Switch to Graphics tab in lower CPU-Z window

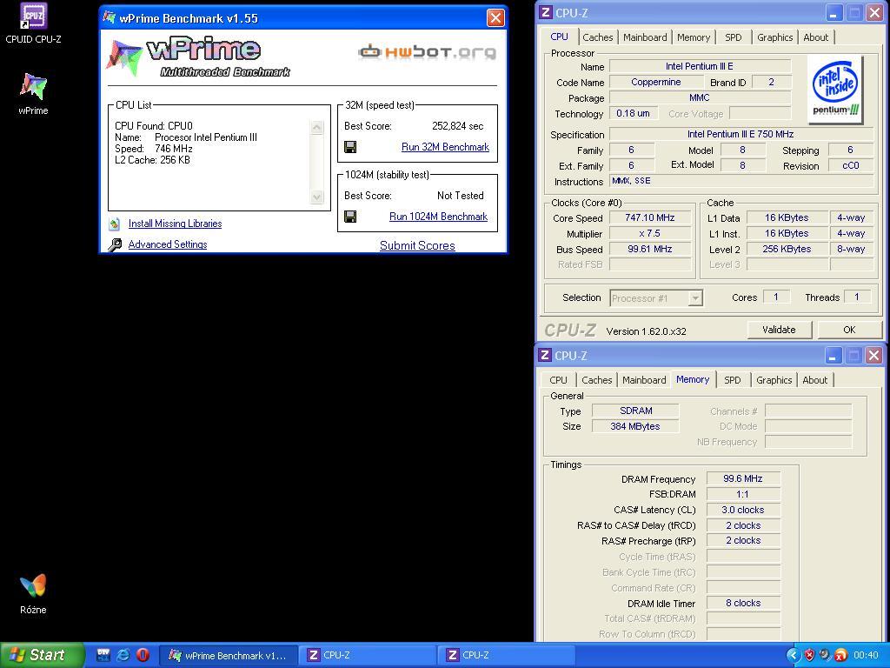(774, 380)
